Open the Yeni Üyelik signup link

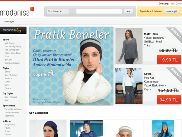pos(176,4)
